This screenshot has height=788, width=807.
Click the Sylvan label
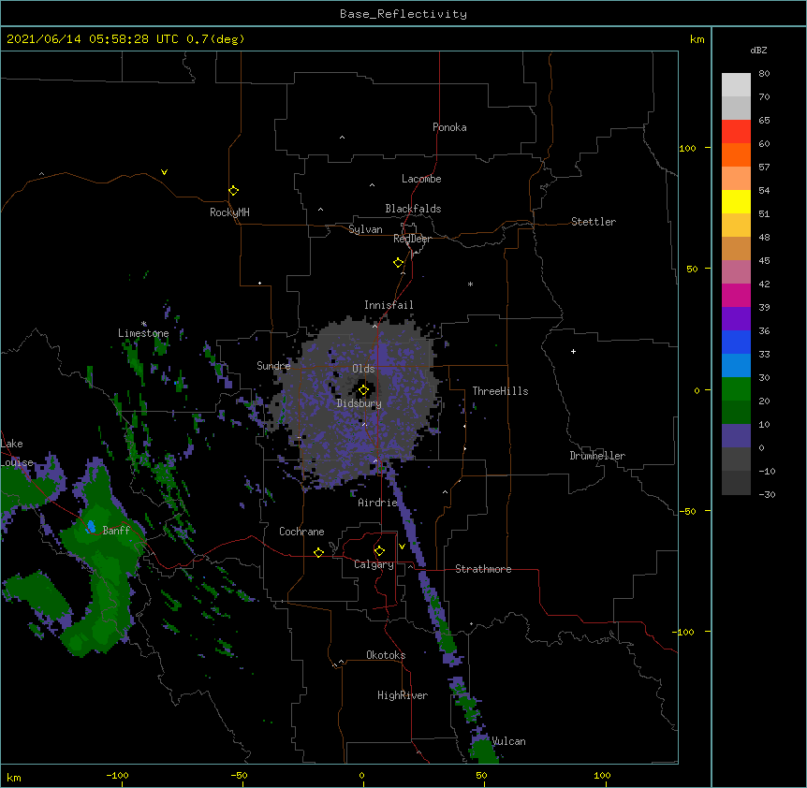pos(365,229)
